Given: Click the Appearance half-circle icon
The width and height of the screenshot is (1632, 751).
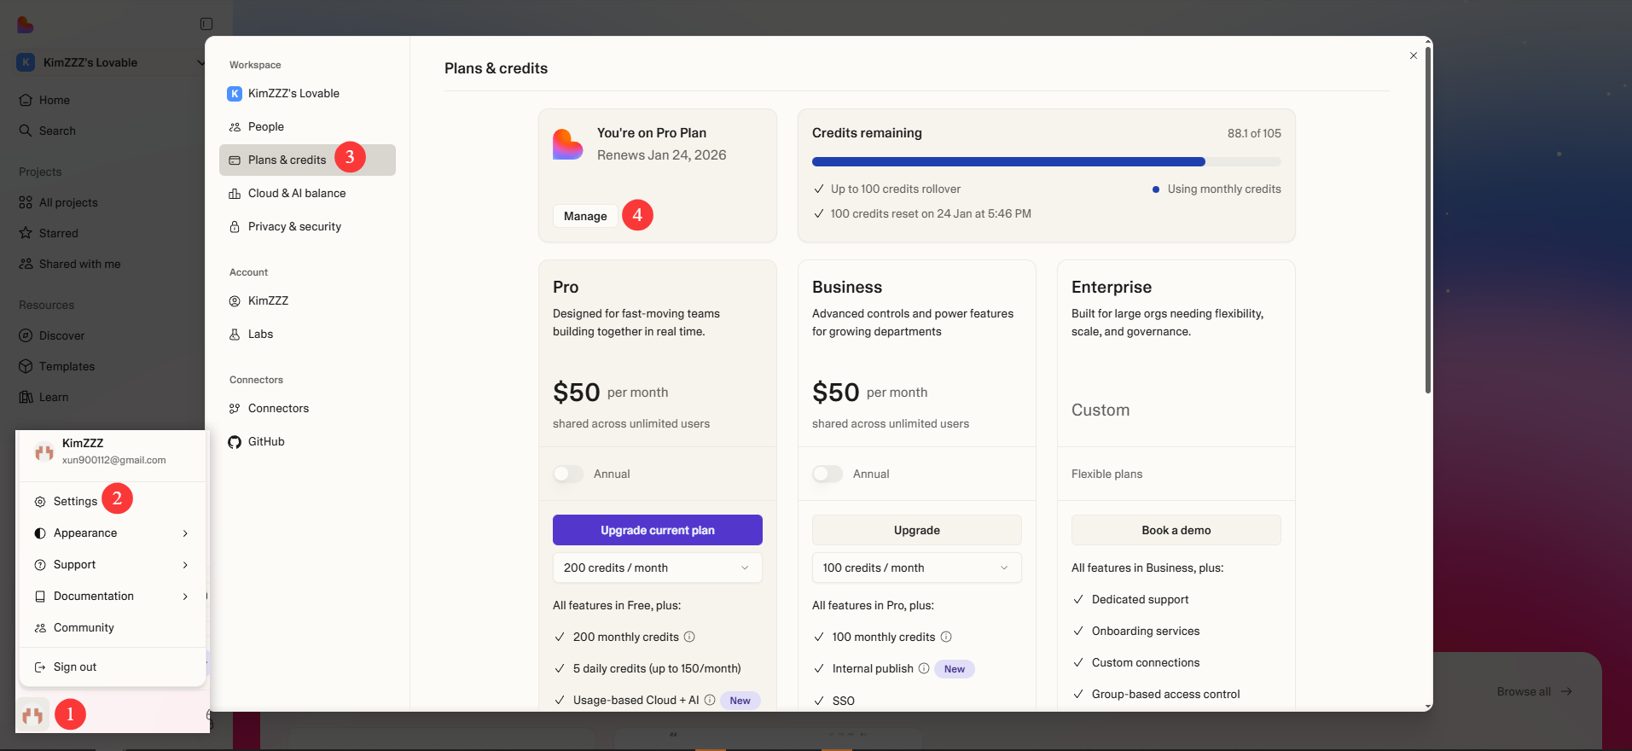Looking at the screenshot, I should [x=40, y=533].
